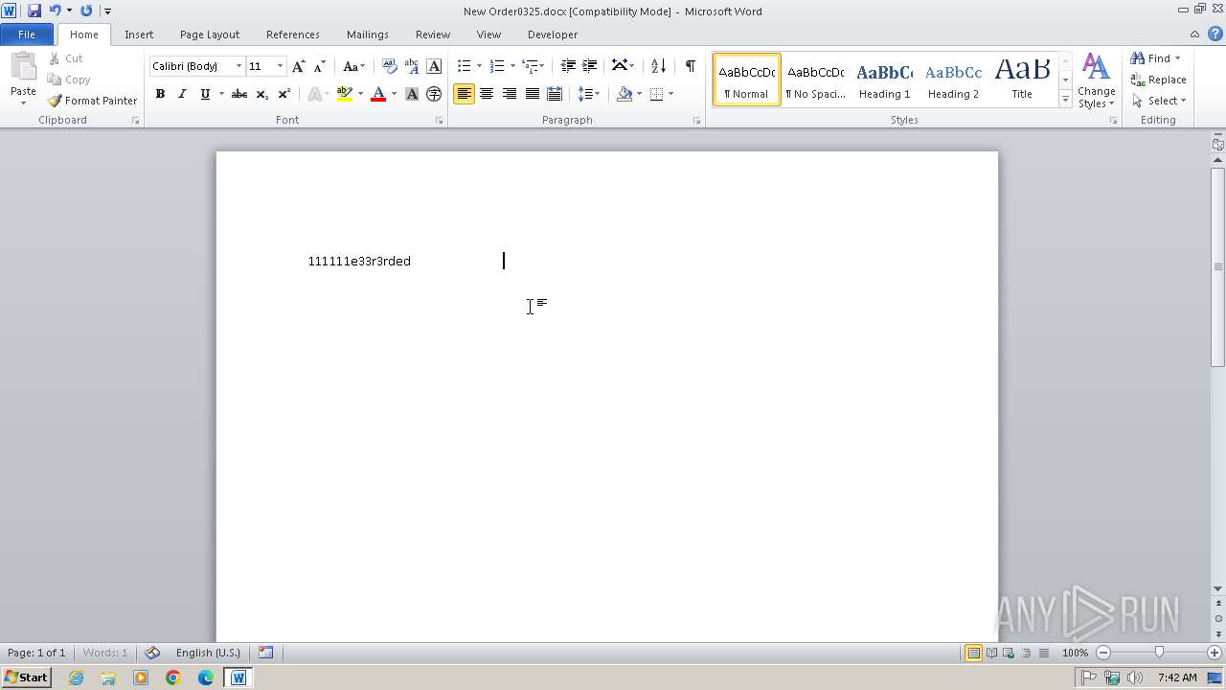
Task: Open the font color dropdown arrow
Action: (394, 94)
